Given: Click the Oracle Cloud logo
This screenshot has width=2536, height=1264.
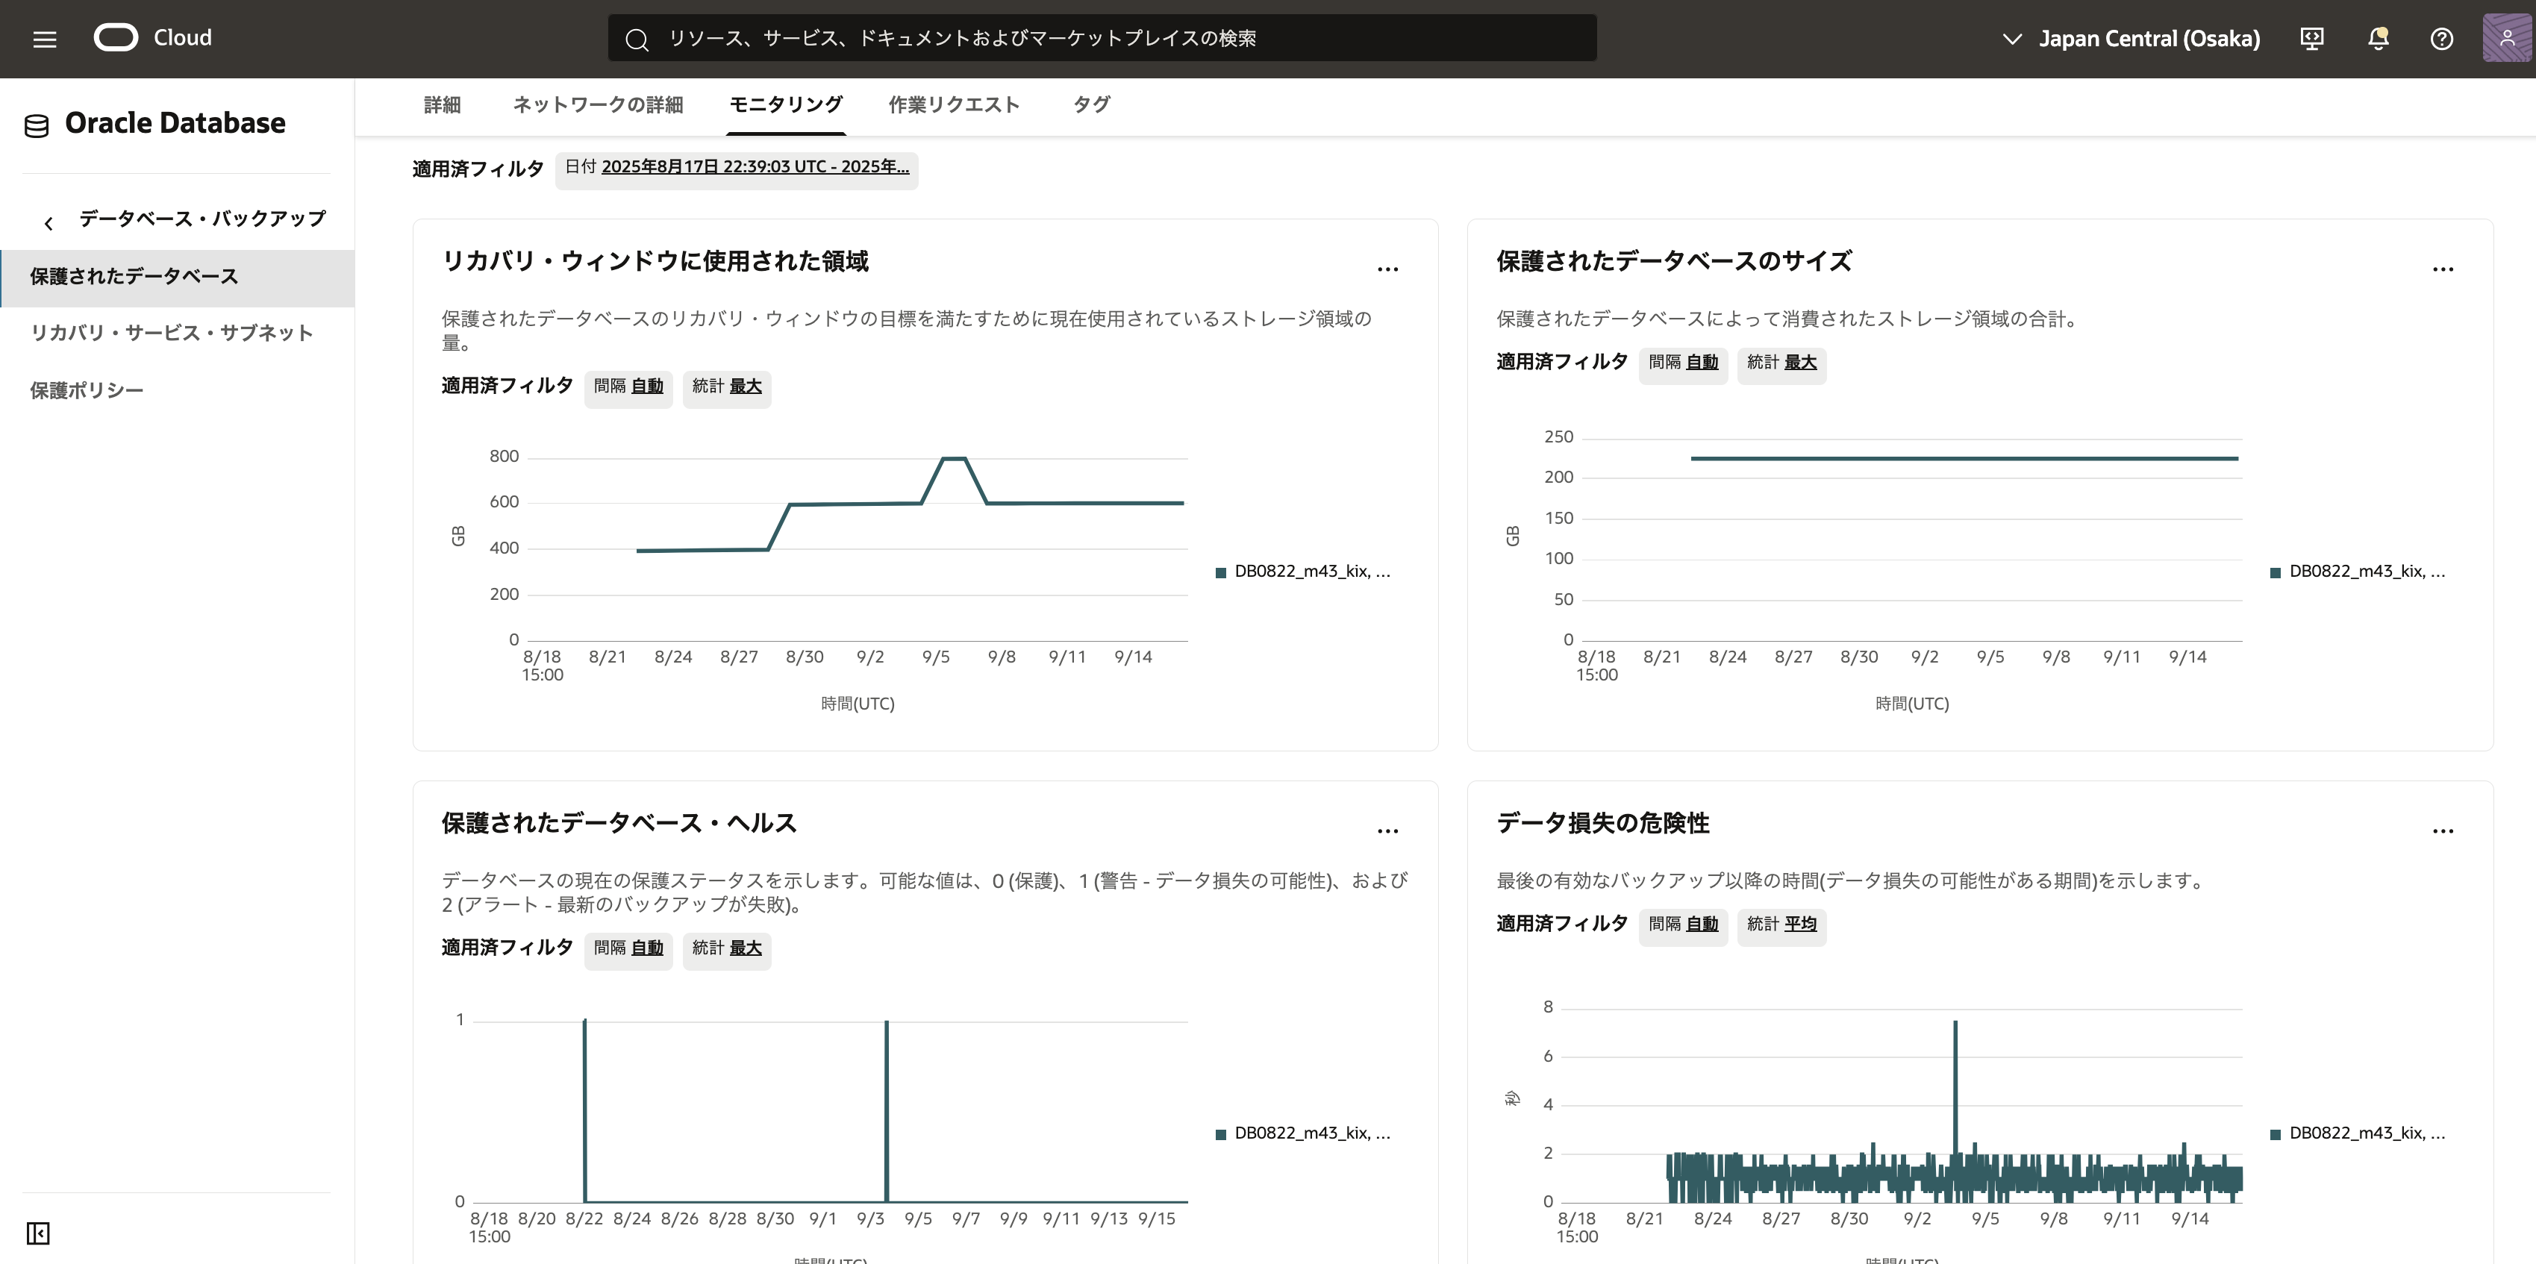Looking at the screenshot, I should click(x=116, y=37).
